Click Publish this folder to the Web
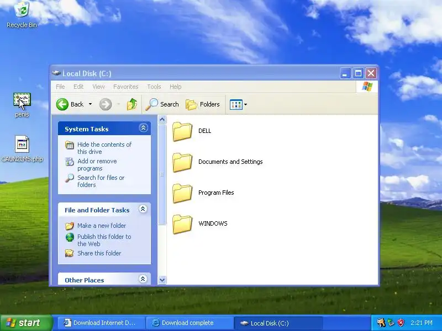The height and width of the screenshot is (331, 442). 104,240
